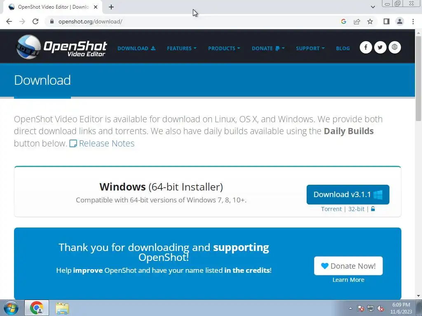Image resolution: width=422 pixels, height=316 pixels.
Task: Click the Download page heading
Action: tap(42, 80)
